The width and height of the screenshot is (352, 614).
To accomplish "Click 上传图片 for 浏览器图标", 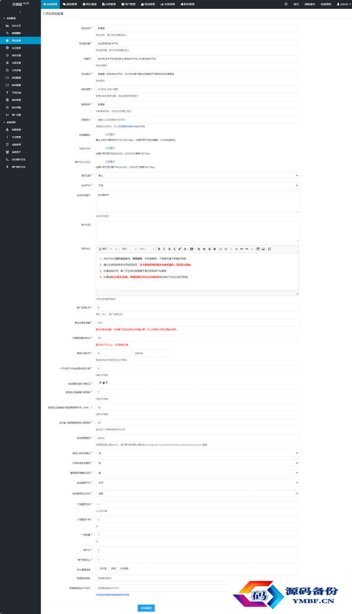I will point(110,134).
